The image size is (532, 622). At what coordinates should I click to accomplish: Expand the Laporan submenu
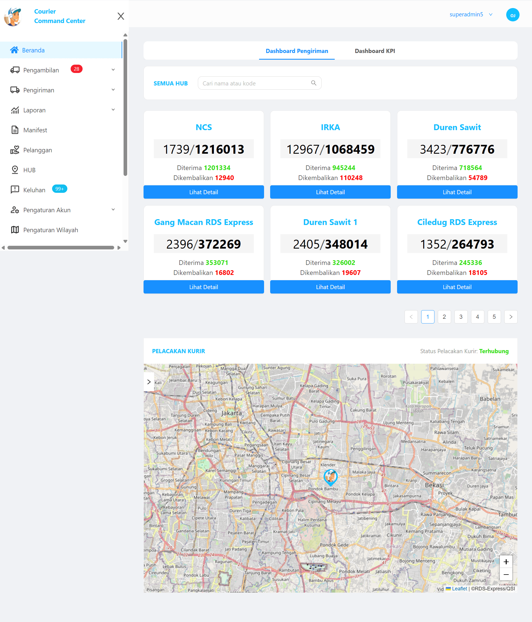[113, 110]
